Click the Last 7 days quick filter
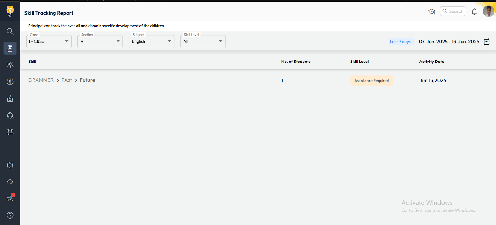 click(400, 42)
